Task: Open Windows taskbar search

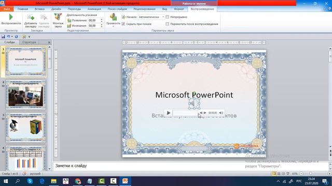Action: 18,181
